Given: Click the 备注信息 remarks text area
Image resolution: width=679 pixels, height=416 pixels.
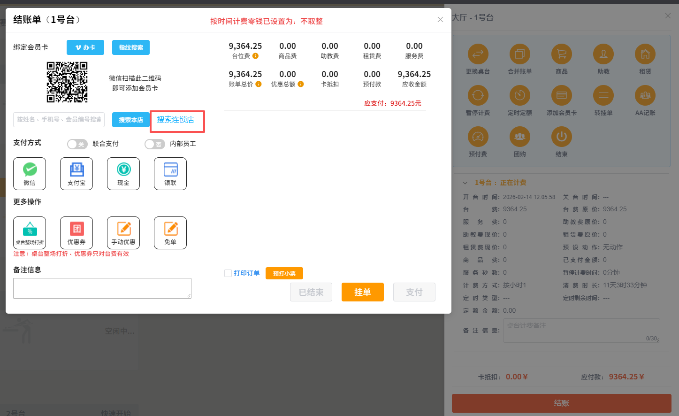Looking at the screenshot, I should coord(102,288).
